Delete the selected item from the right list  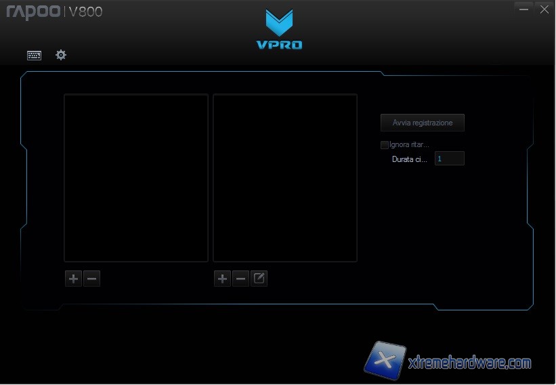point(240,279)
